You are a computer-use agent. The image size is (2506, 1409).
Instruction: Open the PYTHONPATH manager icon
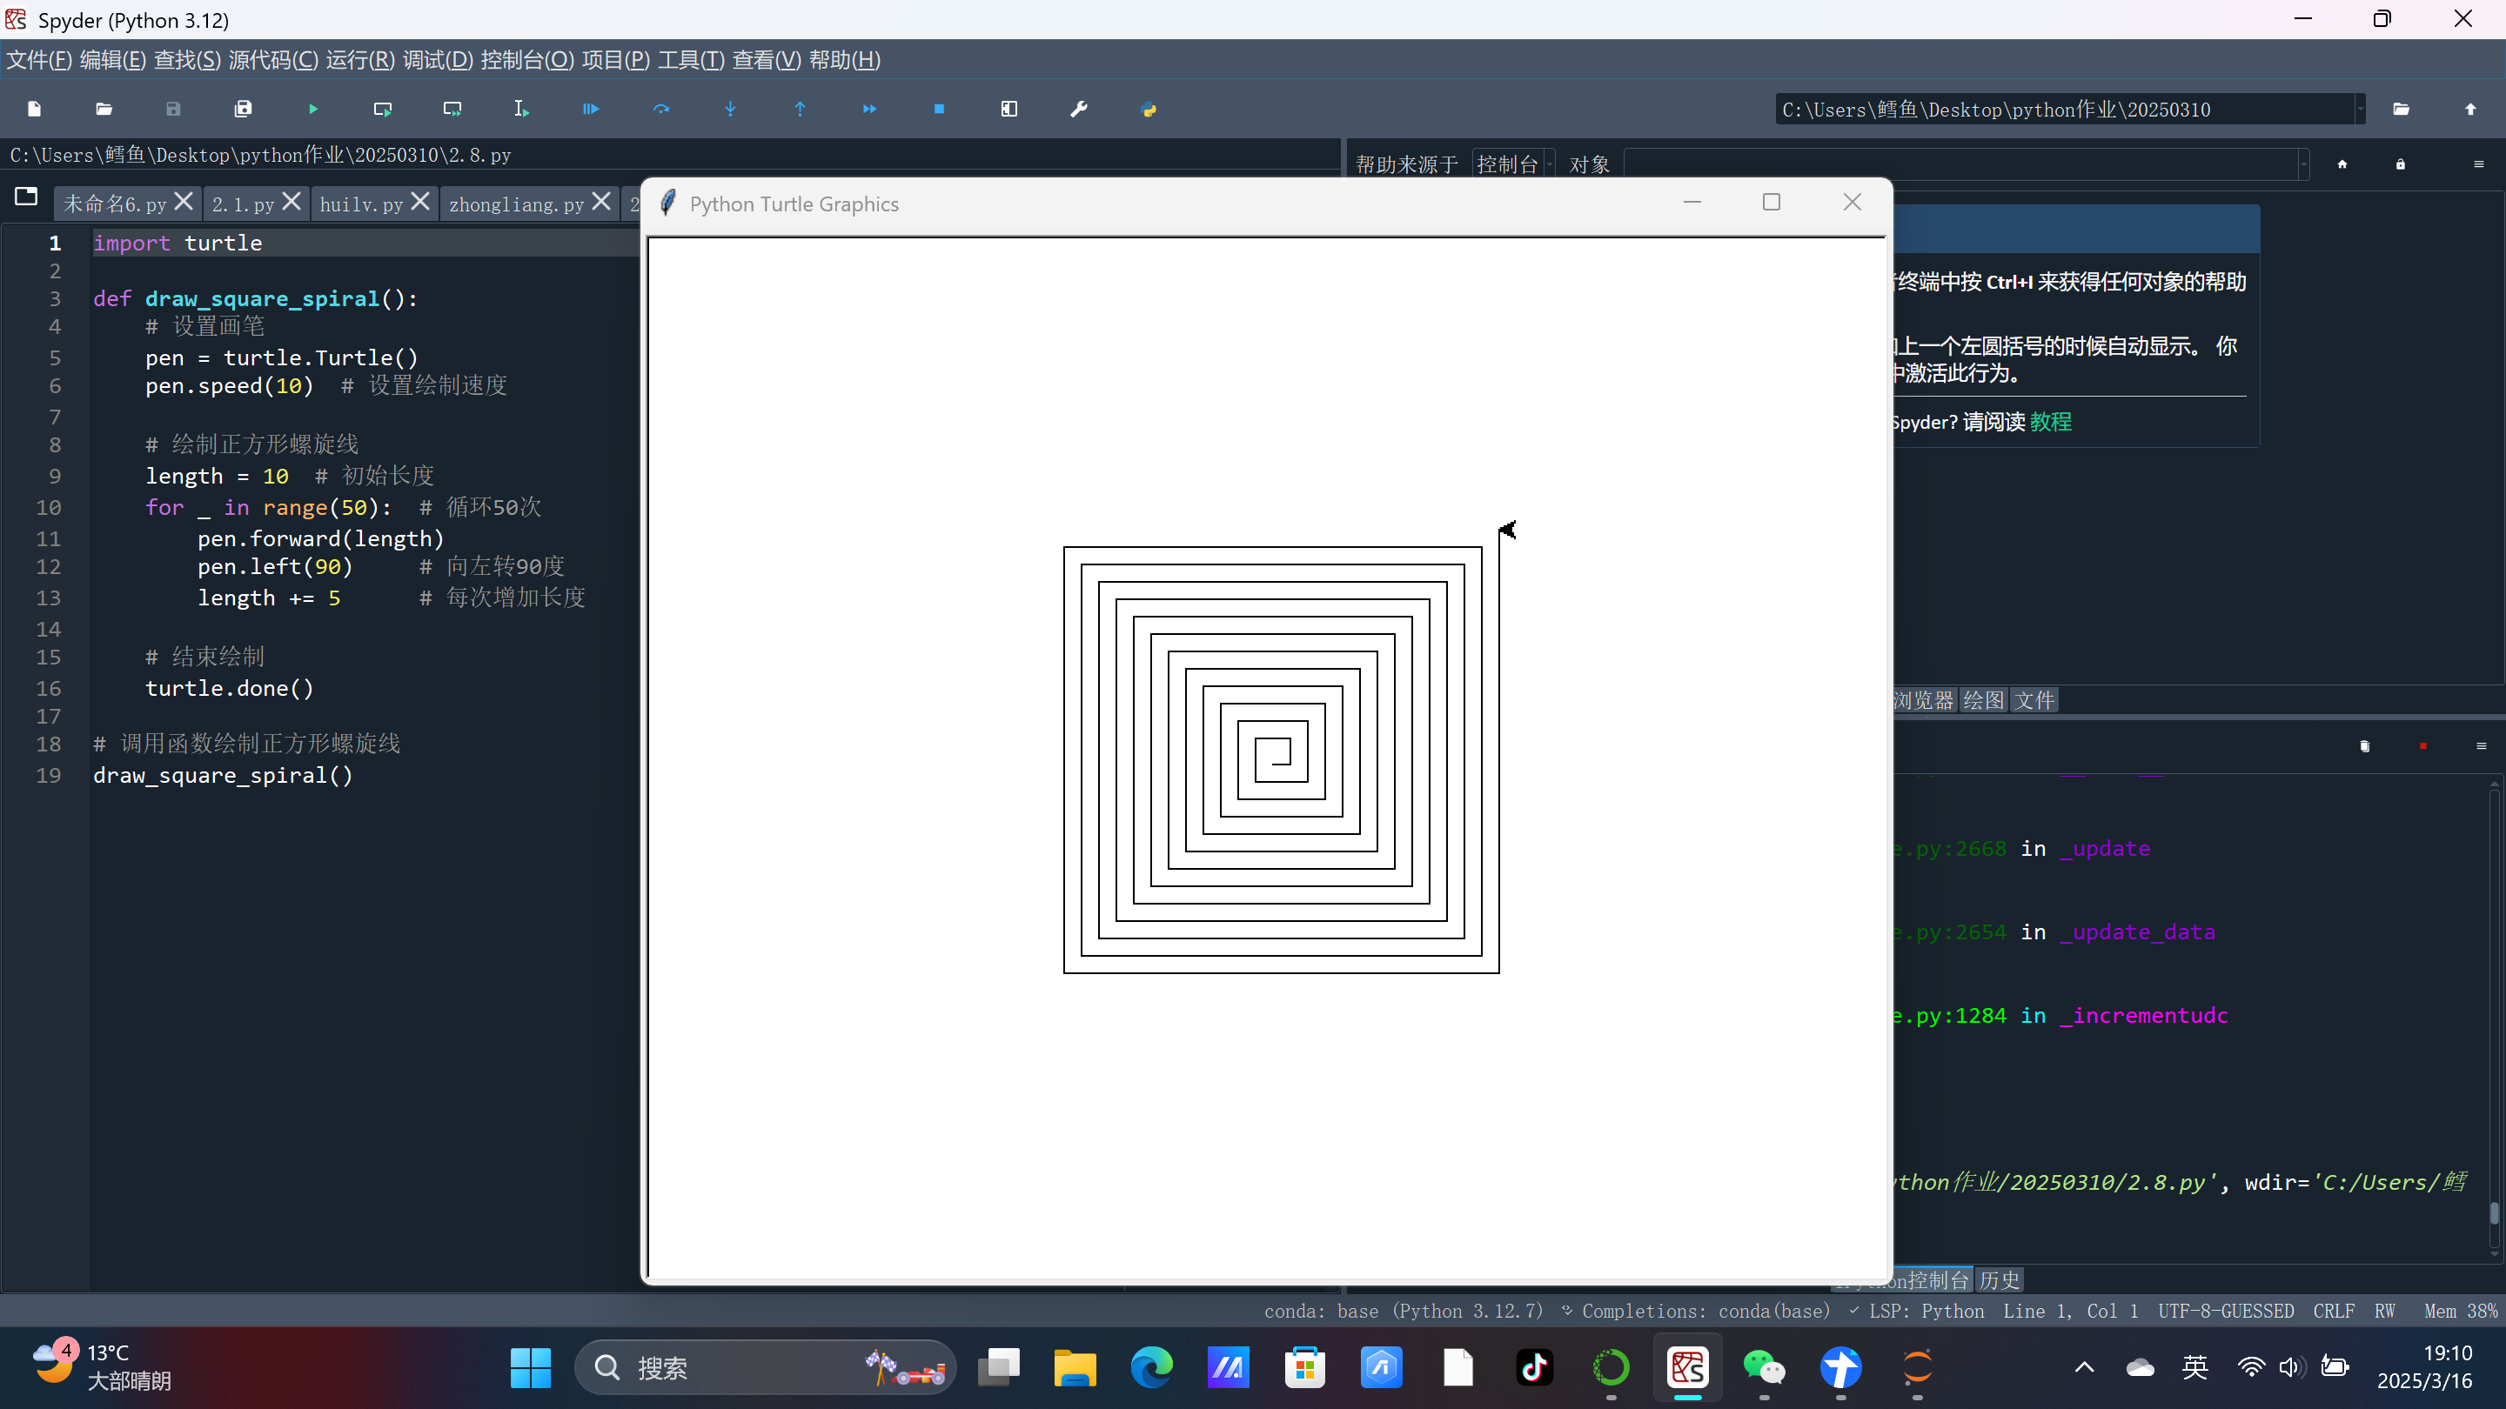coord(1148,109)
